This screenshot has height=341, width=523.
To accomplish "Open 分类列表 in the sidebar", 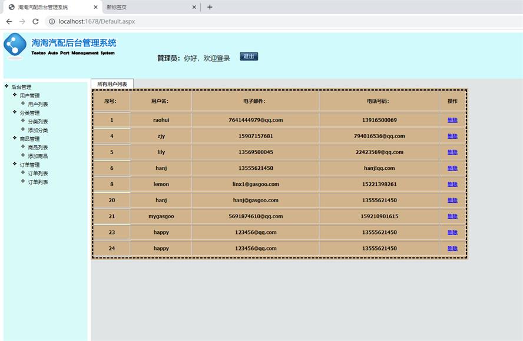I will tap(38, 122).
